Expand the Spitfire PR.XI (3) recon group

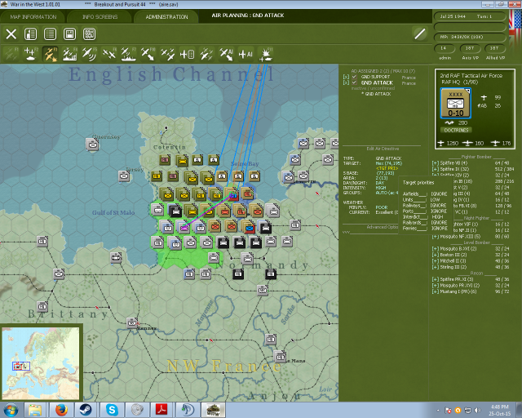click(x=435, y=279)
